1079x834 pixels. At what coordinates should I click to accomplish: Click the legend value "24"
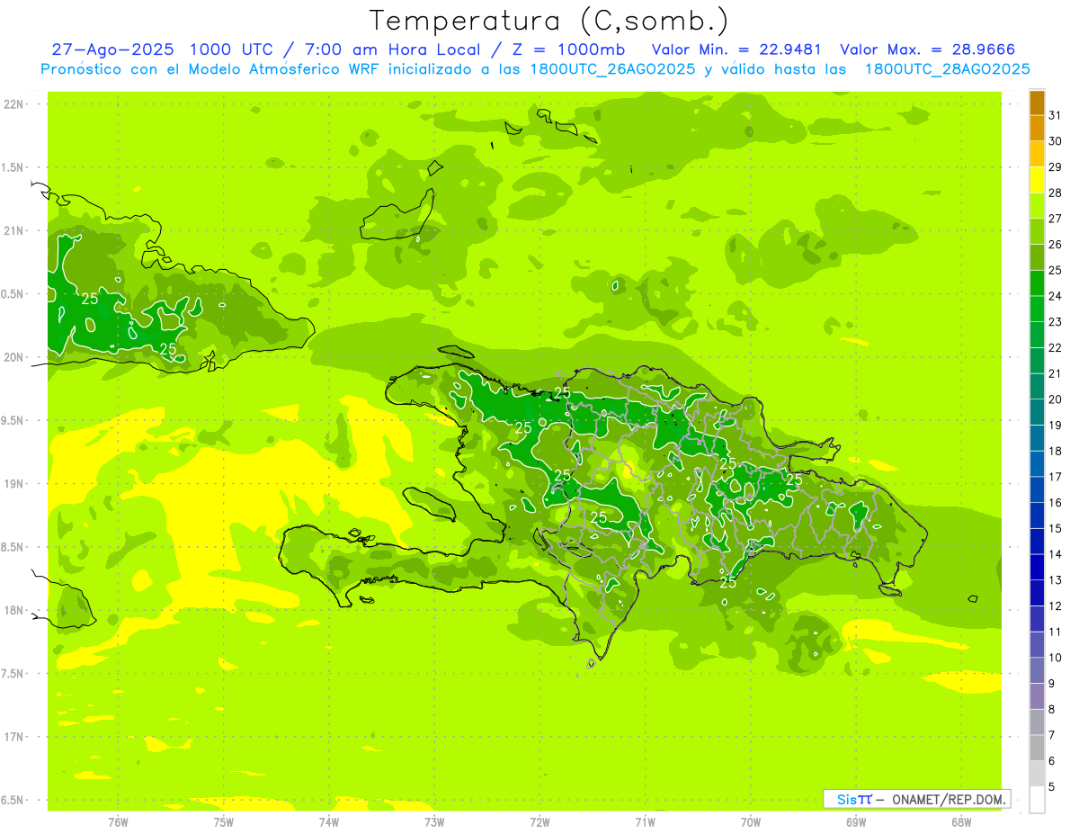click(x=1055, y=296)
